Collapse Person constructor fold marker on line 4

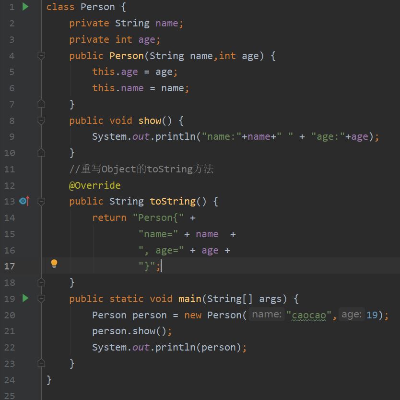41,55
